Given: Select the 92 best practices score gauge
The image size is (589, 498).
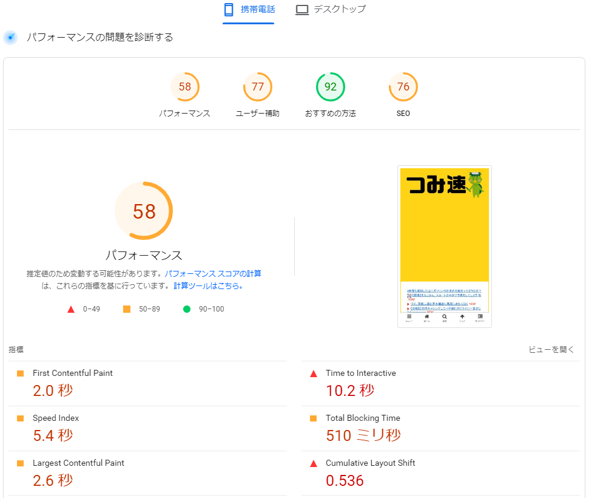Looking at the screenshot, I should [331, 87].
